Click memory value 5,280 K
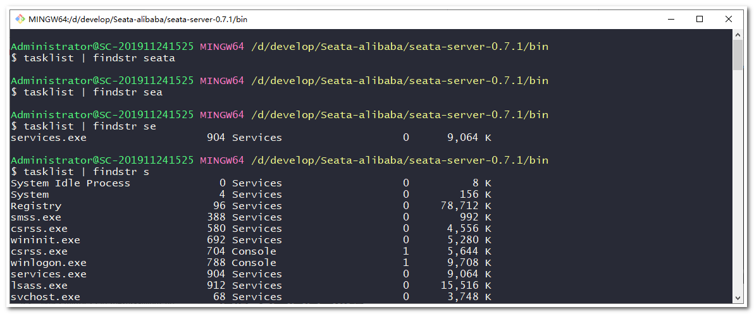 [469, 239]
